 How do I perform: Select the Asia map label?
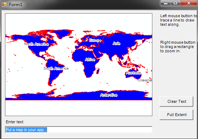click(116, 43)
